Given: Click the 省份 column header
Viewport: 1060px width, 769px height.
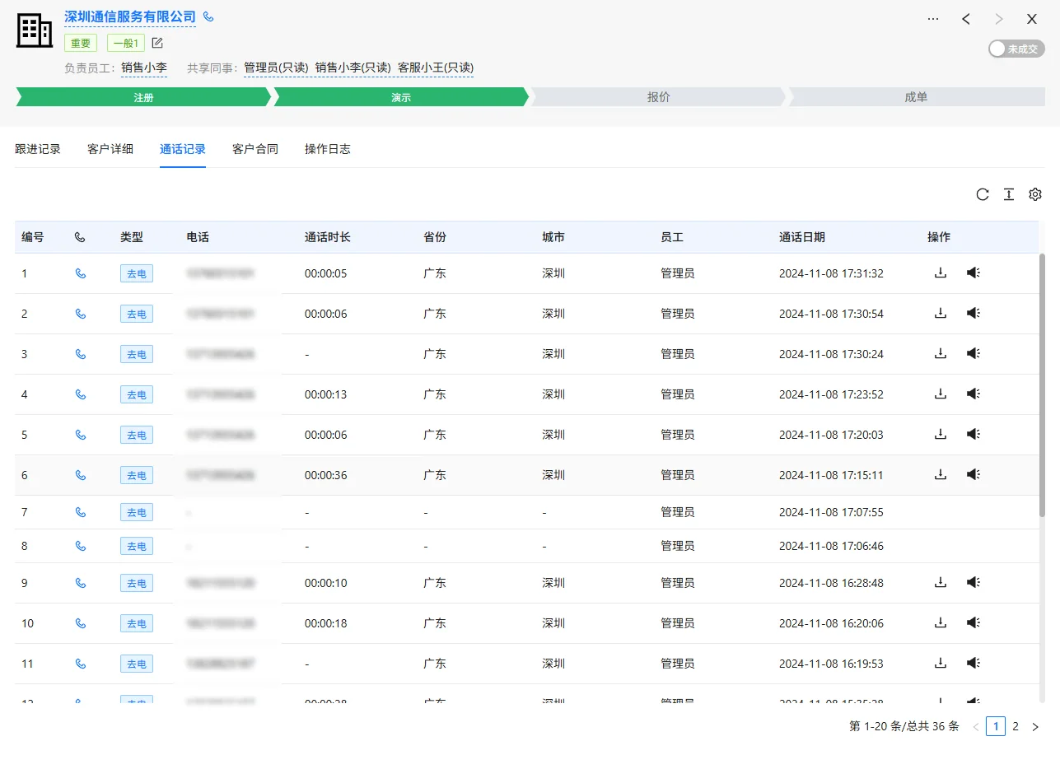Looking at the screenshot, I should click(x=435, y=237).
